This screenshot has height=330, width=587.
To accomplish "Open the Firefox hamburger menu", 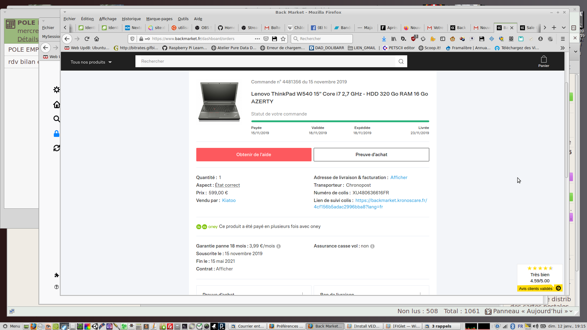I will tap(563, 39).
